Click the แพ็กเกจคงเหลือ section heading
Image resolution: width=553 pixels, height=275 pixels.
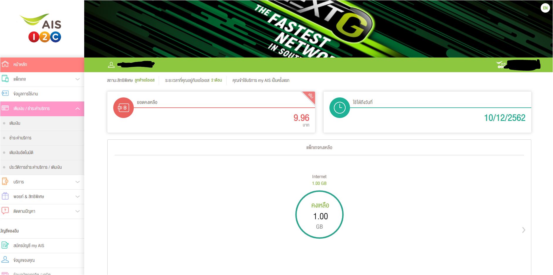point(319,147)
